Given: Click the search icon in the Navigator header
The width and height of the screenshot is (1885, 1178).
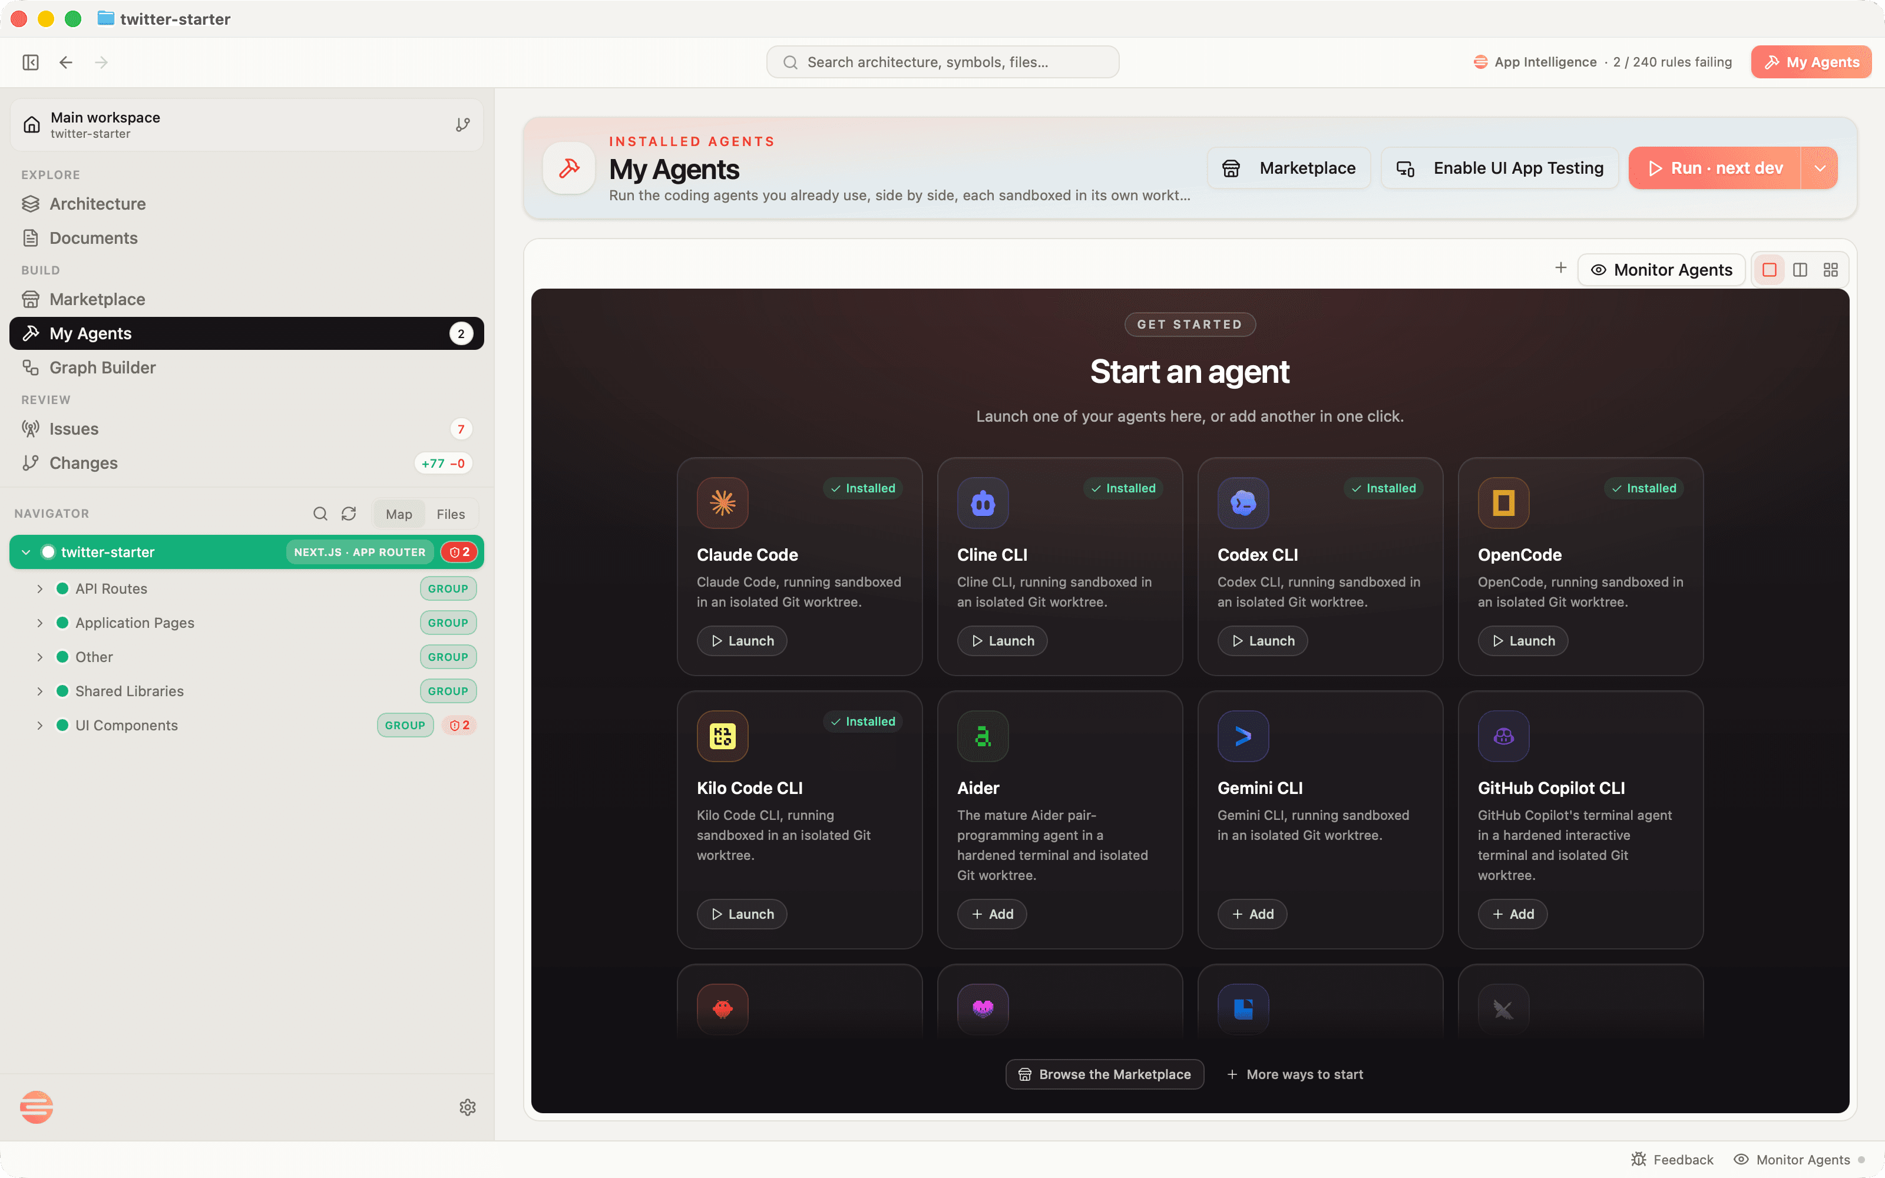Looking at the screenshot, I should pyautogui.click(x=320, y=514).
